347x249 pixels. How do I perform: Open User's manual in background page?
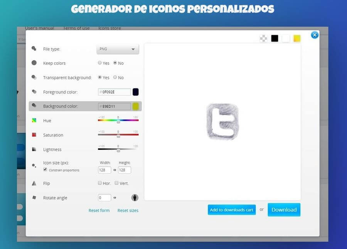[40, 28]
